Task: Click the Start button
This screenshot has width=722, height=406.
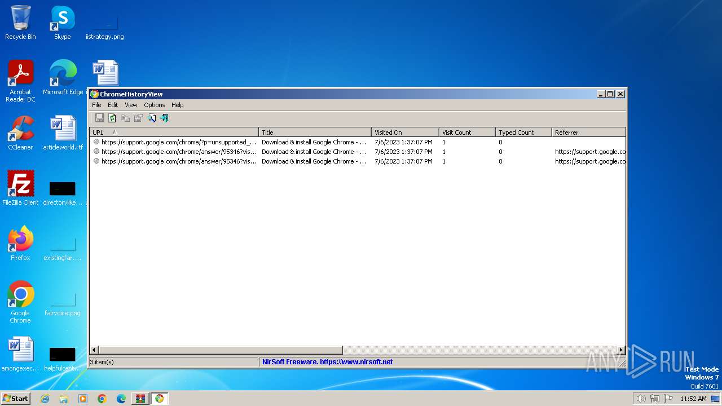Action: click(15, 398)
